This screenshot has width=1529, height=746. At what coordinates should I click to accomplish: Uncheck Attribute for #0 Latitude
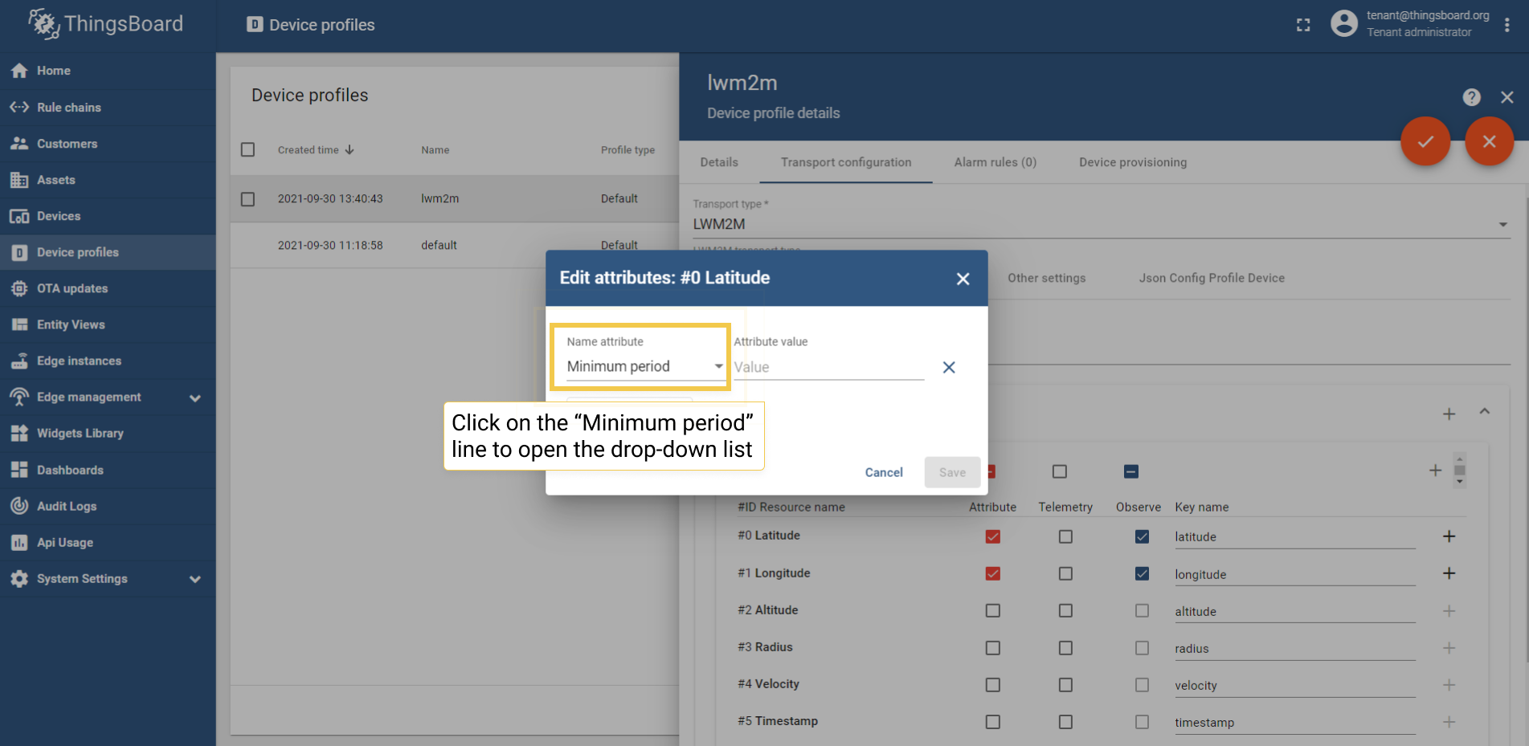tap(993, 536)
